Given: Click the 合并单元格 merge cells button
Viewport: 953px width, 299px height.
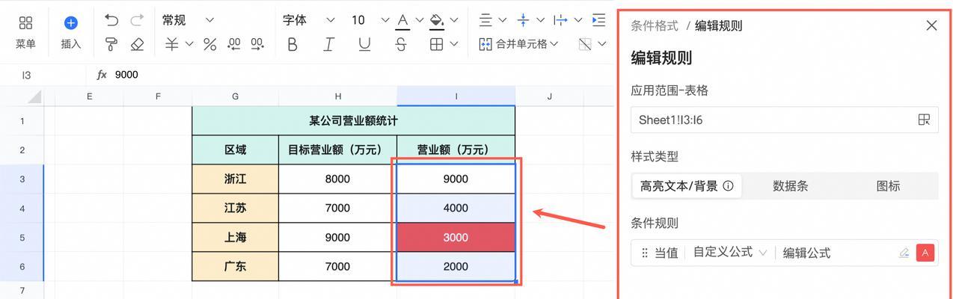Looking at the screenshot, I should pos(518,45).
